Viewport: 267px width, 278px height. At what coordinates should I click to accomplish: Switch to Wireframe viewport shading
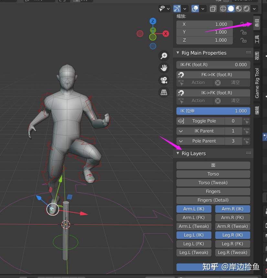[x=223, y=8]
